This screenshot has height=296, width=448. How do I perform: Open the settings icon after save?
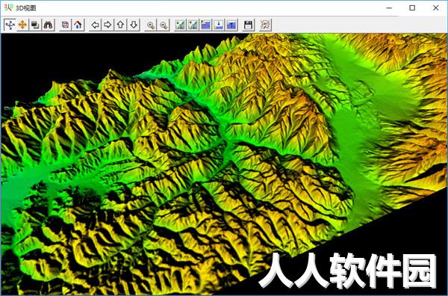pyautogui.click(x=265, y=25)
